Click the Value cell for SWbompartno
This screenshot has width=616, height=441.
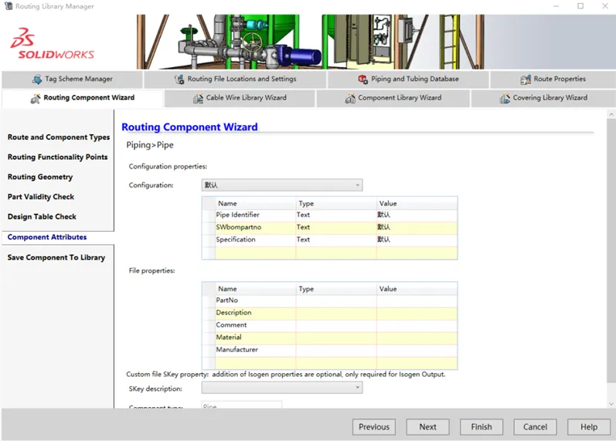(x=417, y=227)
